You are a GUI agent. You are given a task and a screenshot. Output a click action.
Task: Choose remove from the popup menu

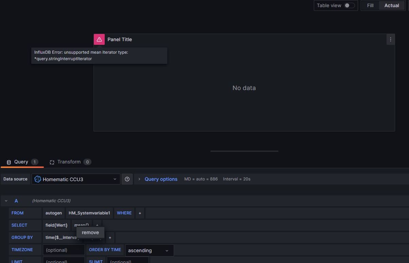pyautogui.click(x=90, y=232)
